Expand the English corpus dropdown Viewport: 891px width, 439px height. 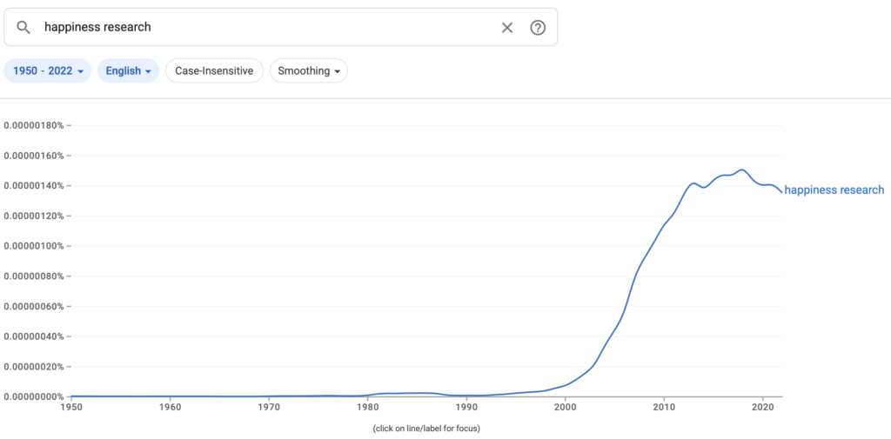click(128, 70)
